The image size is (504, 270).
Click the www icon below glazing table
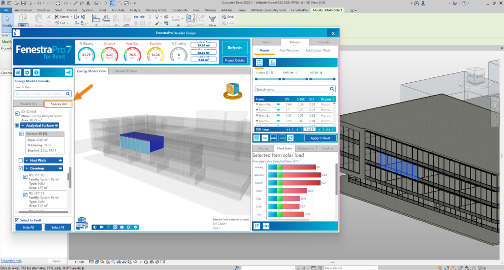282,138
